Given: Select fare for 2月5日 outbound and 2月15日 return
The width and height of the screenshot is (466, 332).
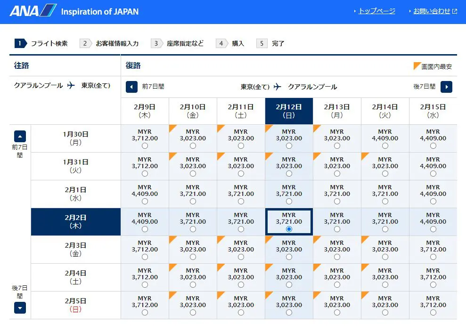Looking at the screenshot, I should 433,312.
